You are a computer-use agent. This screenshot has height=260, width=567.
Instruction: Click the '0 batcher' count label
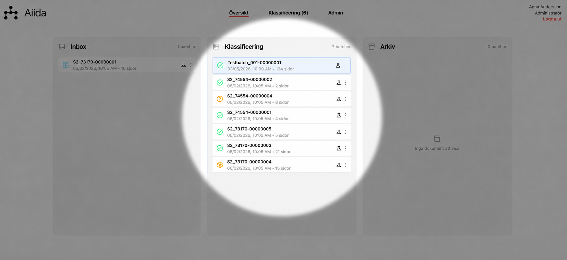pyautogui.click(x=497, y=47)
